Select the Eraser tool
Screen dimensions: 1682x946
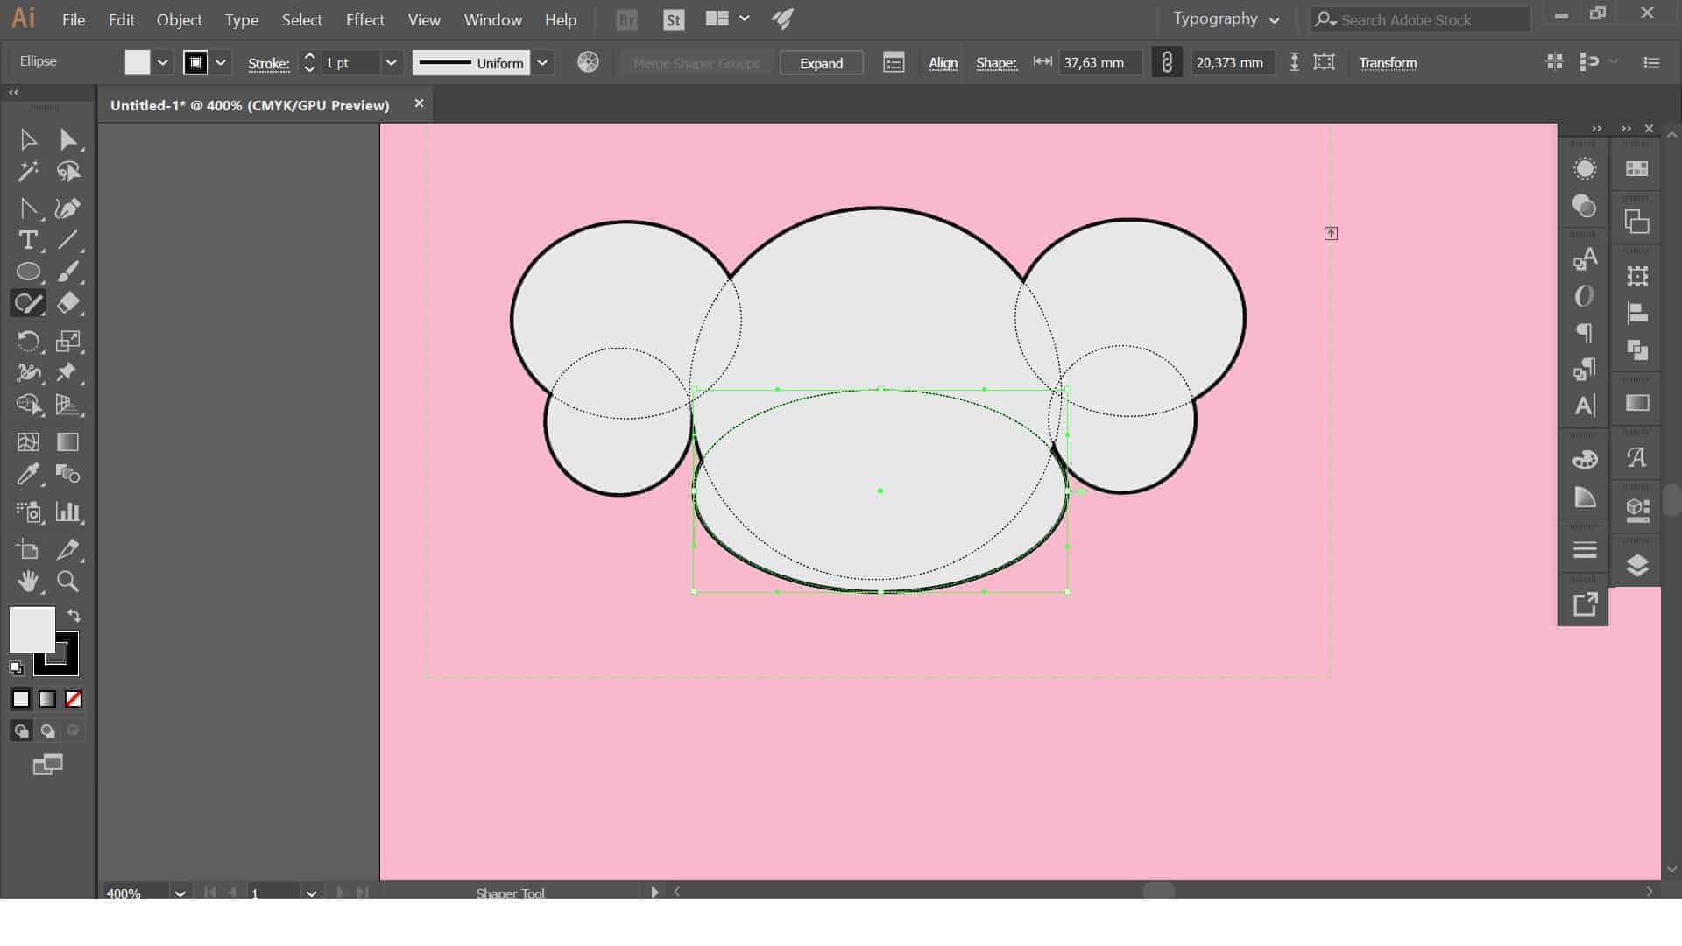[68, 303]
